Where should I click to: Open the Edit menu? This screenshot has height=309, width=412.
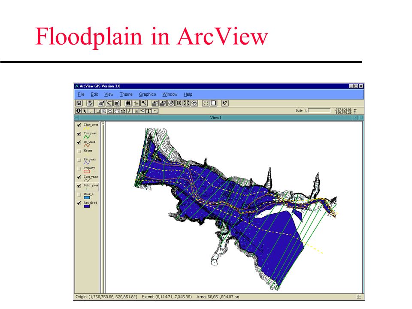point(94,94)
